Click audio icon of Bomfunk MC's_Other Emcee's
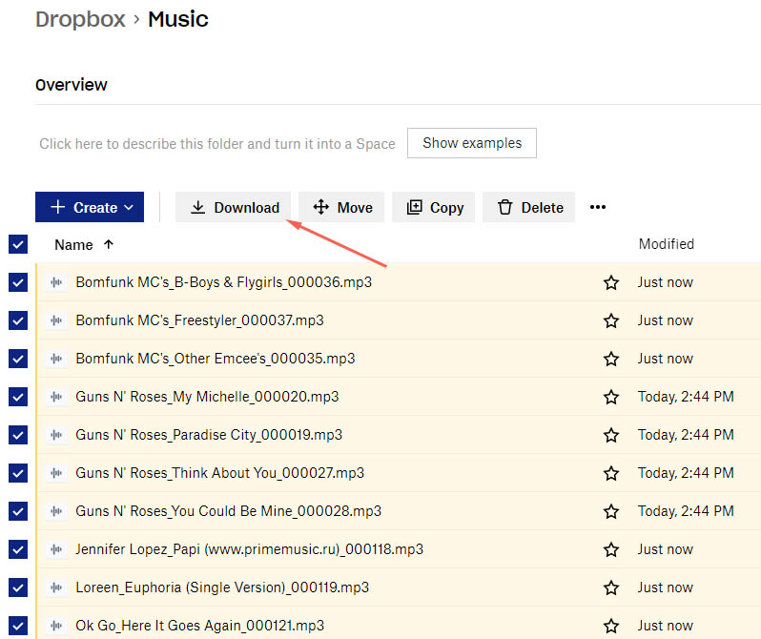 56,359
